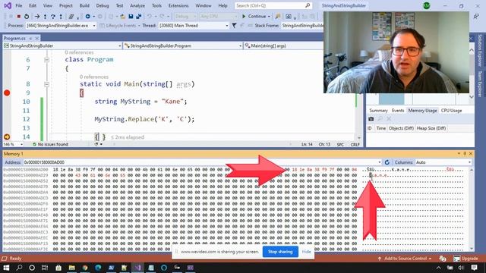486x273 pixels.
Task: Click the thread filter funnel icon
Action: (235, 26)
